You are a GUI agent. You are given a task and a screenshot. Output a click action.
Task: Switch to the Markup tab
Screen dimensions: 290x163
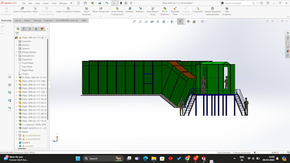pyautogui.click(x=37, y=20)
